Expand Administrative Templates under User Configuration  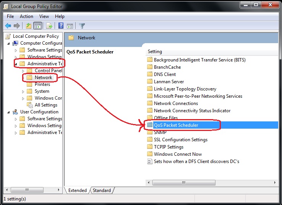(16, 133)
